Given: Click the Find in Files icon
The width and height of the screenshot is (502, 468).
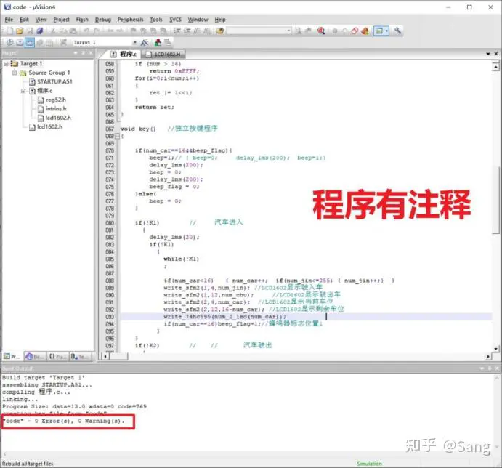Looking at the screenshot, I should 220,31.
